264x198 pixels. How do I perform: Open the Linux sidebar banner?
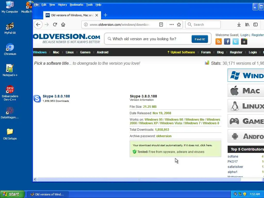246,106
